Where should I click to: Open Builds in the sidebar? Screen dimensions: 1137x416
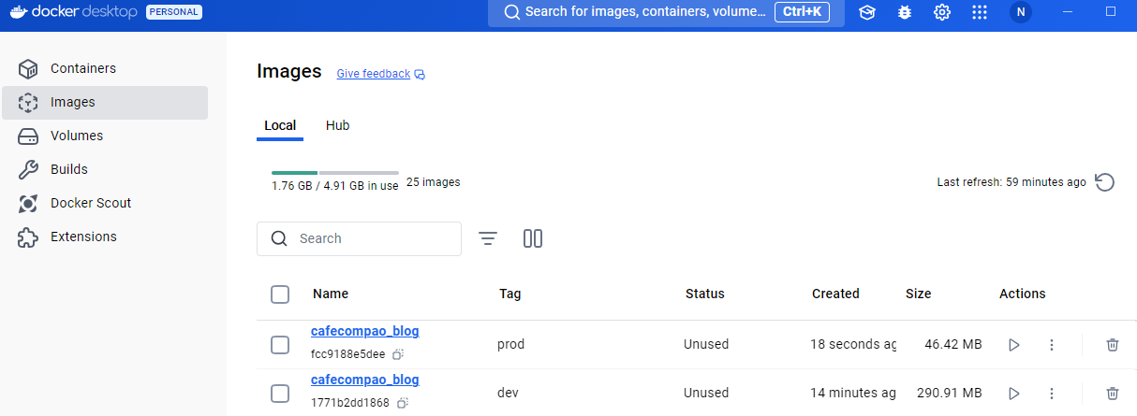[x=105, y=170]
